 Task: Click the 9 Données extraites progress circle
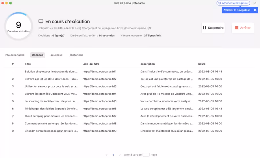(x=18, y=26)
